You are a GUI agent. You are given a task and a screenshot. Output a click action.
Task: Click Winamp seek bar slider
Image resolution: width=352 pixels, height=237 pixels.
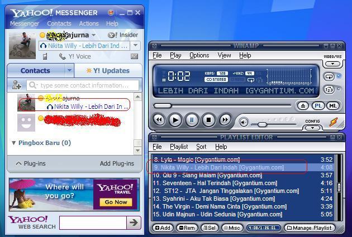click(x=163, y=105)
